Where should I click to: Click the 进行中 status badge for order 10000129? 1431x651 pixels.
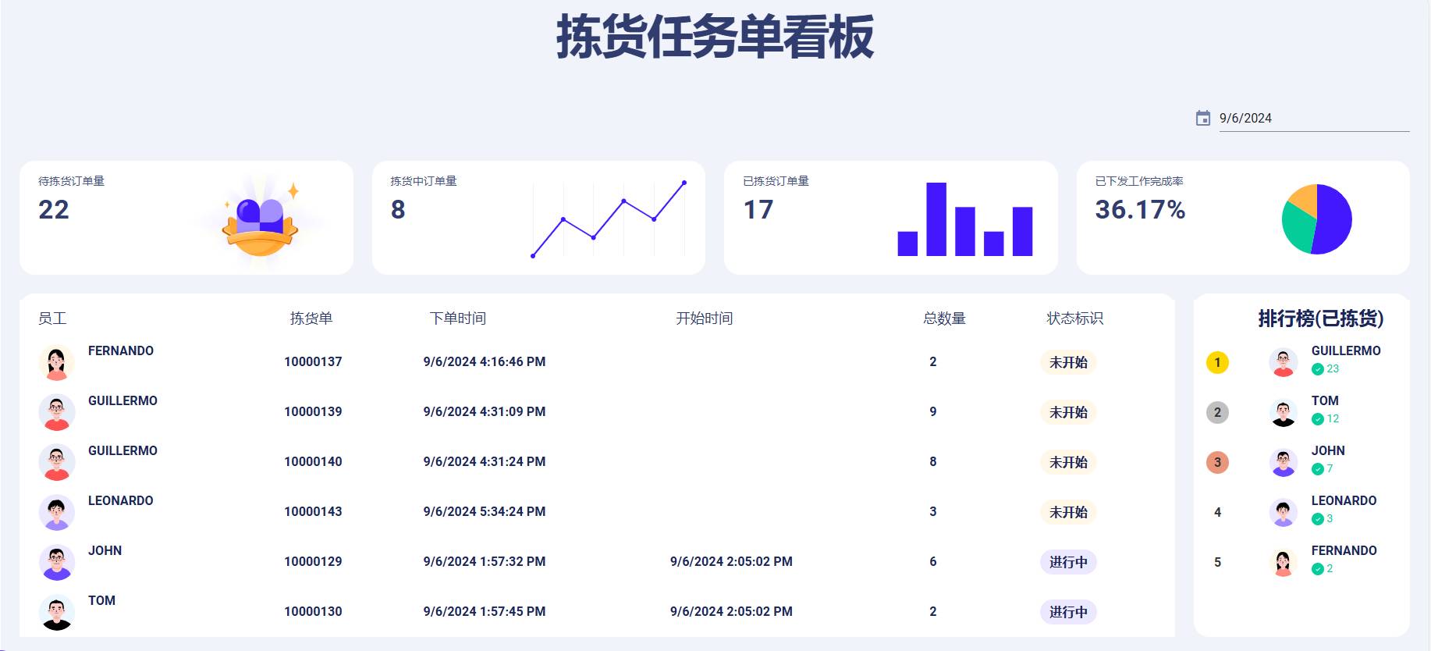1067,562
